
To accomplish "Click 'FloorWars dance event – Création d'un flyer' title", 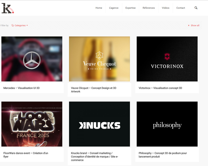I will point(26,155).
